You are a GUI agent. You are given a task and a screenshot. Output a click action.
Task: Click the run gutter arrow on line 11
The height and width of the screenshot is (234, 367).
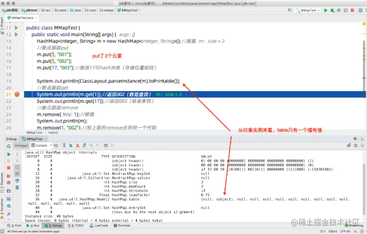click(16, 28)
